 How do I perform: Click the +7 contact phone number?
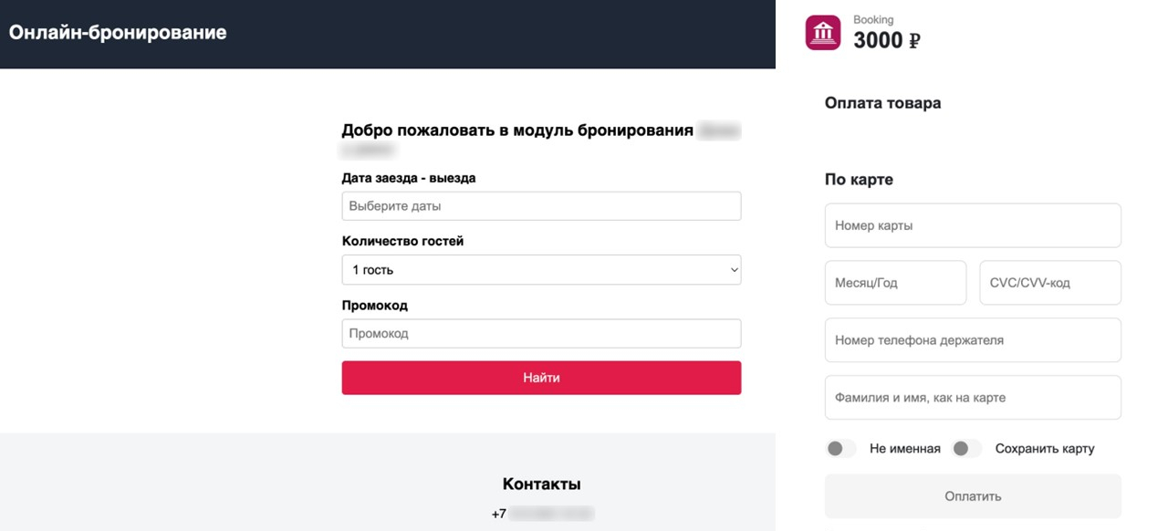pos(542,514)
